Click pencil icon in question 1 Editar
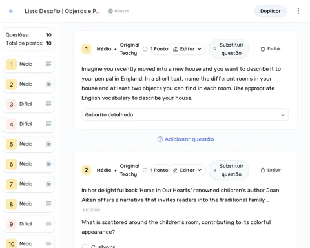The width and height of the screenshot is (310, 248). 175,49
